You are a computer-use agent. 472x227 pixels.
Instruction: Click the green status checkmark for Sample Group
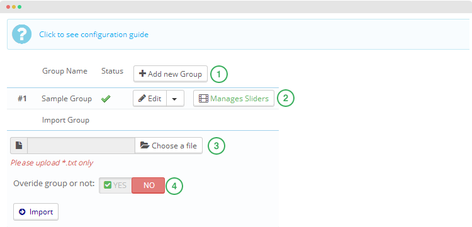point(106,99)
